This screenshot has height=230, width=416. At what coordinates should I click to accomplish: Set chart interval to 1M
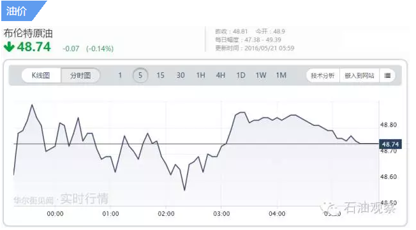[x=281, y=75]
